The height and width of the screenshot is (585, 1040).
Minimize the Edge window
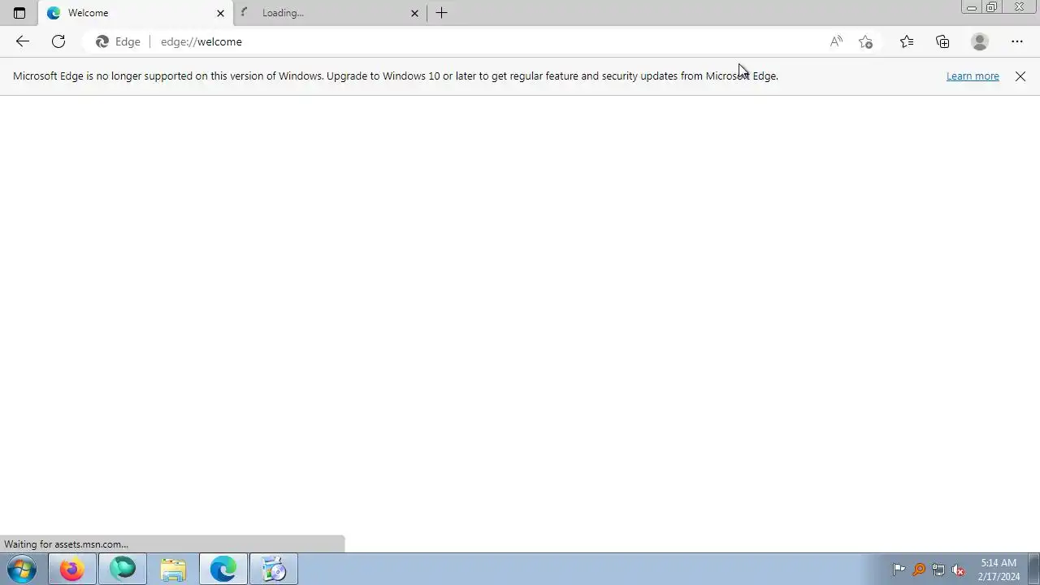(x=971, y=7)
